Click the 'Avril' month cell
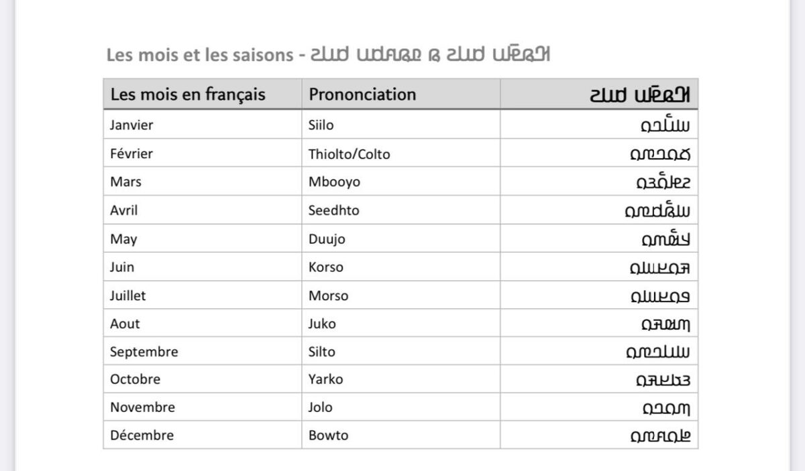805x471 pixels. [x=124, y=210]
